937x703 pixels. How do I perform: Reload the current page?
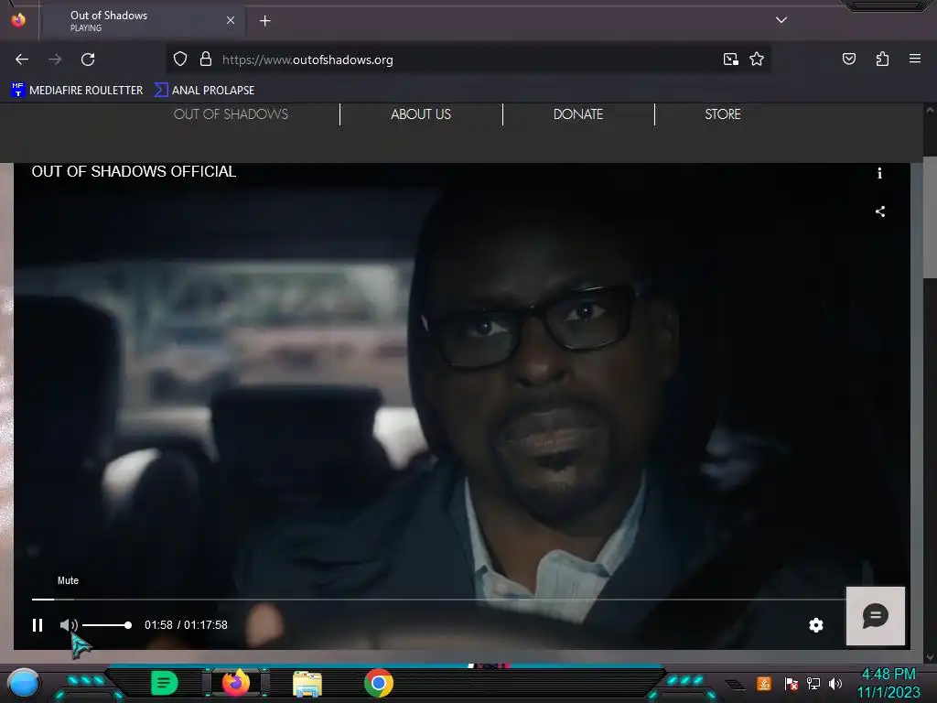pyautogui.click(x=88, y=59)
